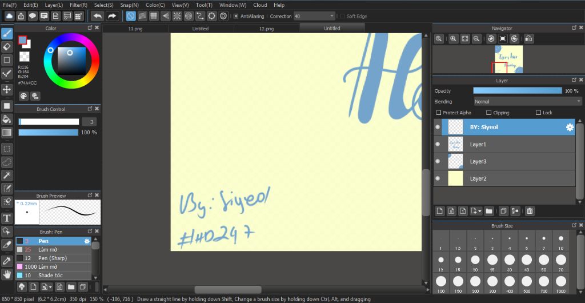Select the Lasso tool

(7, 162)
